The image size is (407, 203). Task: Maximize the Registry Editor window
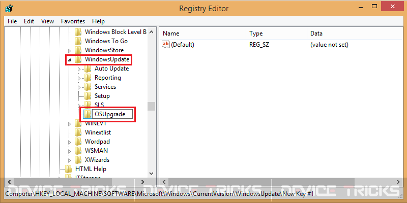click(x=374, y=6)
